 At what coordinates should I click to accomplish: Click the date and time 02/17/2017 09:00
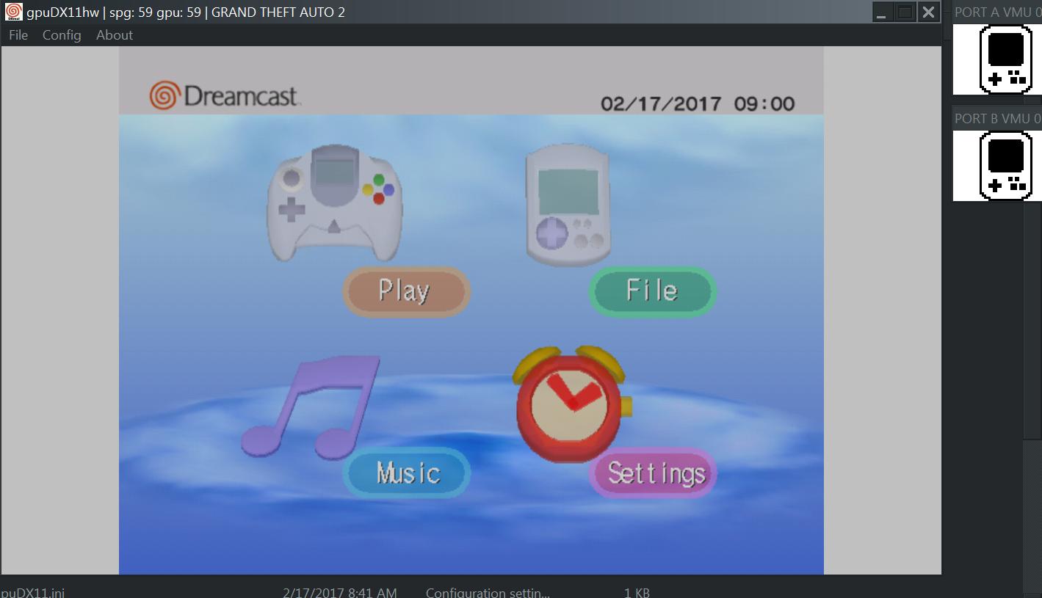698,103
